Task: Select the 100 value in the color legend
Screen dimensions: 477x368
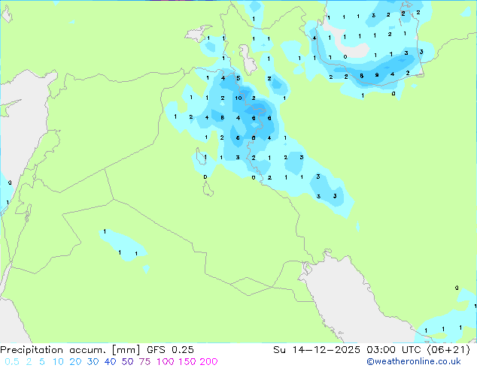Action: 166,362
